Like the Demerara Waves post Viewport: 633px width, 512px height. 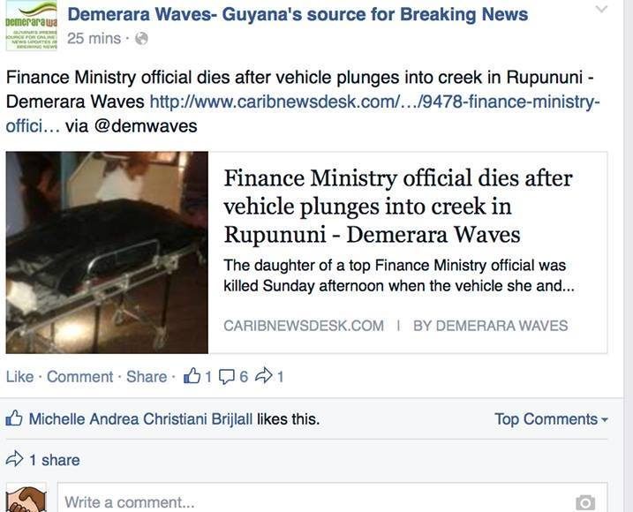pyautogui.click(x=19, y=377)
